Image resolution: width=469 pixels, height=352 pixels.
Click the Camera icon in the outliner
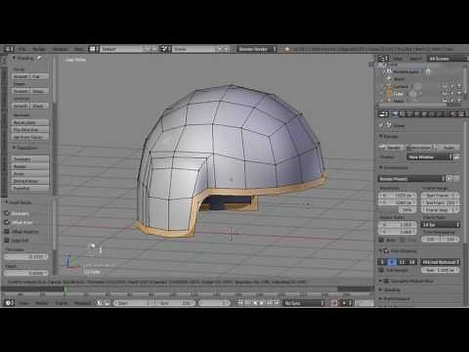click(389, 86)
